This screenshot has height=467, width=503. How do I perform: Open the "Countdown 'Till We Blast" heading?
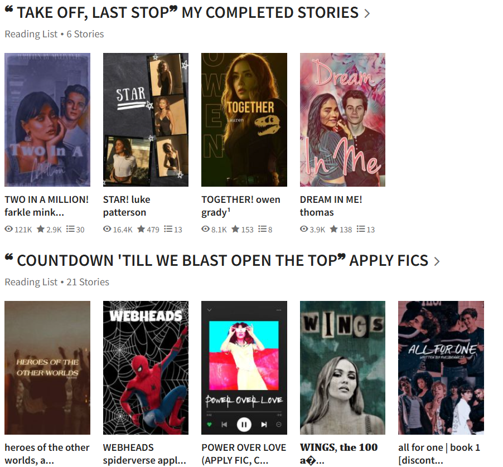[x=216, y=261]
